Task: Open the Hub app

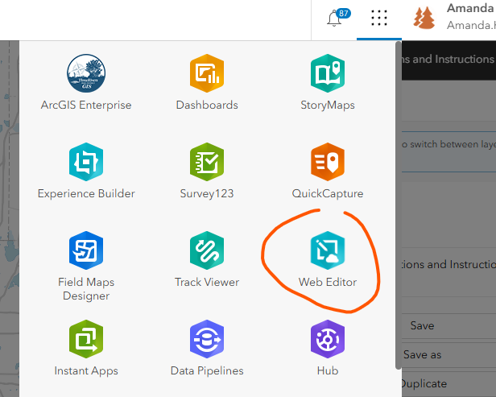Action: (x=328, y=349)
